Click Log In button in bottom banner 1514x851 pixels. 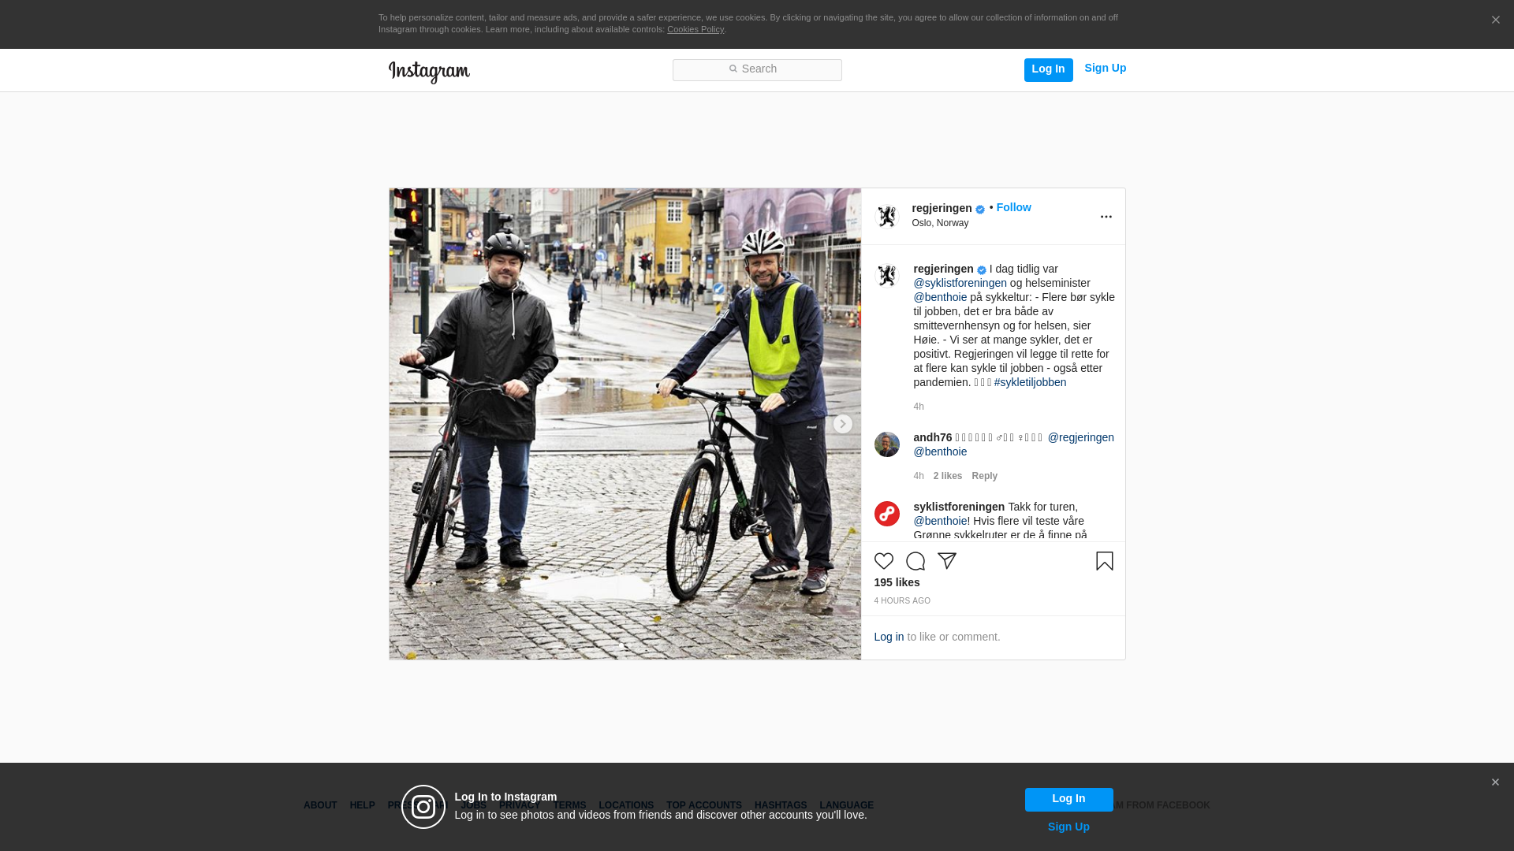coord(1068,800)
